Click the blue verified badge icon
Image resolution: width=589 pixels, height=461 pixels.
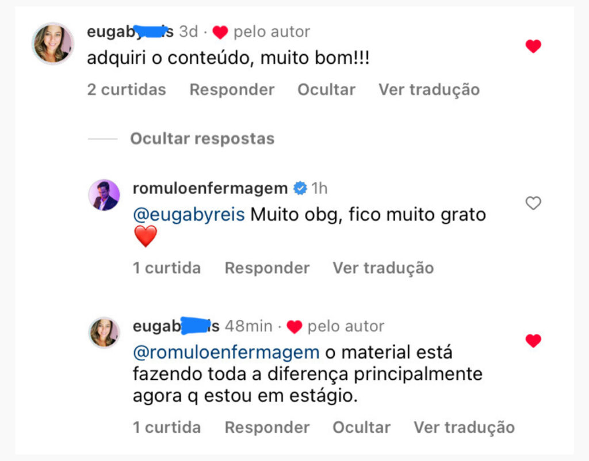[x=300, y=188]
